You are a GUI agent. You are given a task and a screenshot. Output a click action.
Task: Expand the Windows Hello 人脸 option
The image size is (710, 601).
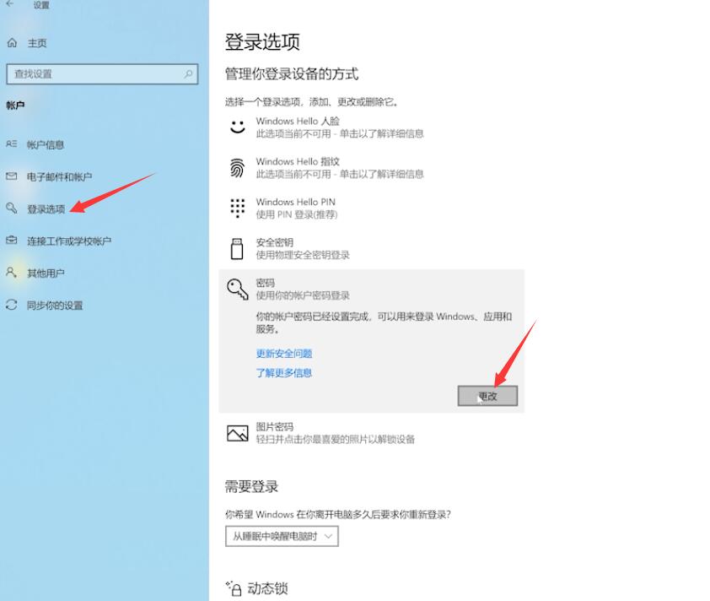(371, 127)
